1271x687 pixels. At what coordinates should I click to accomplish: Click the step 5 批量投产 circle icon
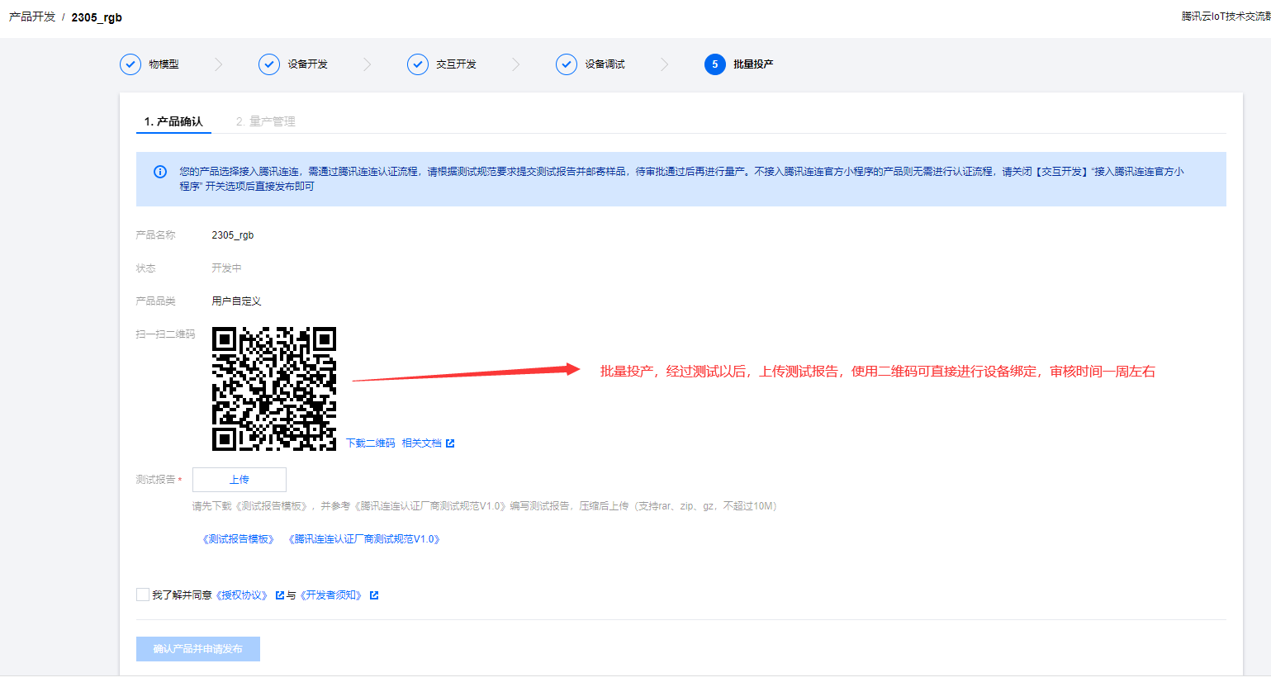coord(715,64)
